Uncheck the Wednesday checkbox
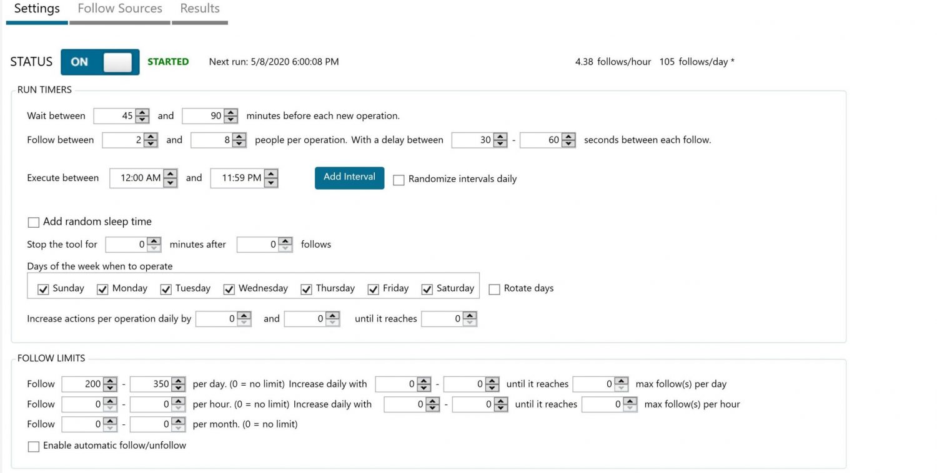 [x=229, y=289]
